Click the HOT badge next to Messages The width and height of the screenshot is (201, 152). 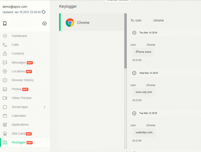tap(30, 63)
